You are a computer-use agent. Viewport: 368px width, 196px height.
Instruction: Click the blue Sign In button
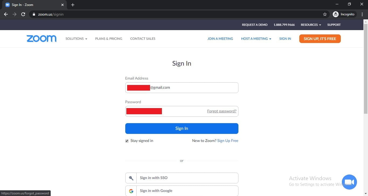point(182,129)
